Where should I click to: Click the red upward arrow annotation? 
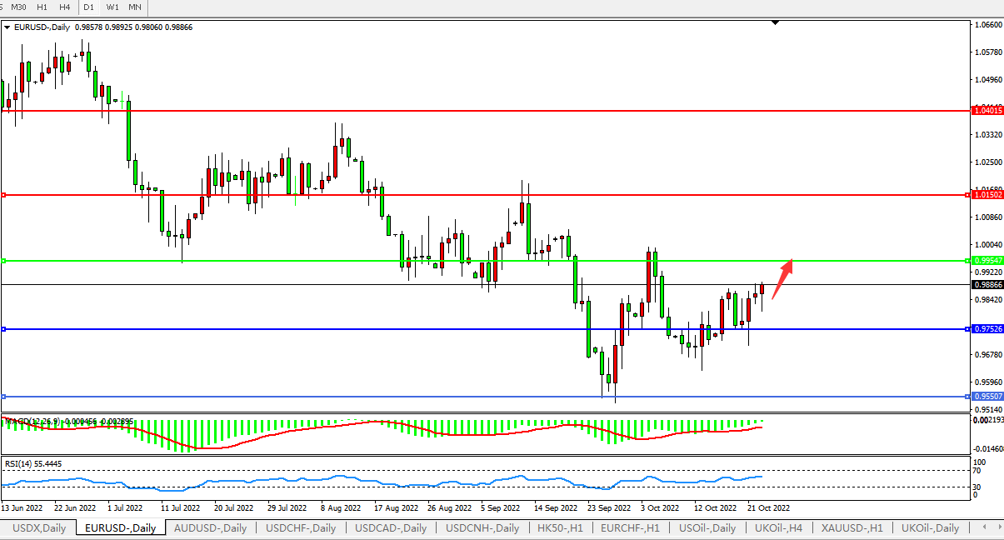(781, 278)
